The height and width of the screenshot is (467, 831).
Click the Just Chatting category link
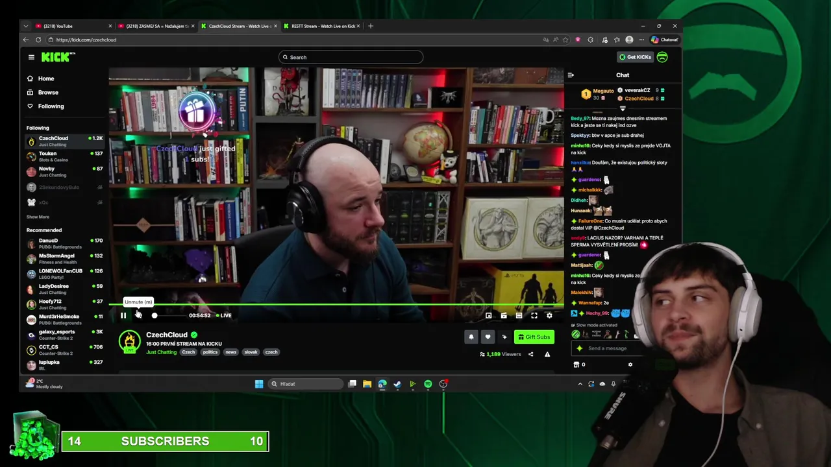pyautogui.click(x=161, y=352)
